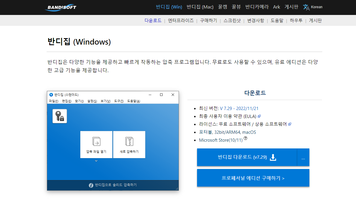The width and height of the screenshot is (356, 203).
Task: Click the Bandizip screenshot resize grip corner
Action: [x=177, y=189]
